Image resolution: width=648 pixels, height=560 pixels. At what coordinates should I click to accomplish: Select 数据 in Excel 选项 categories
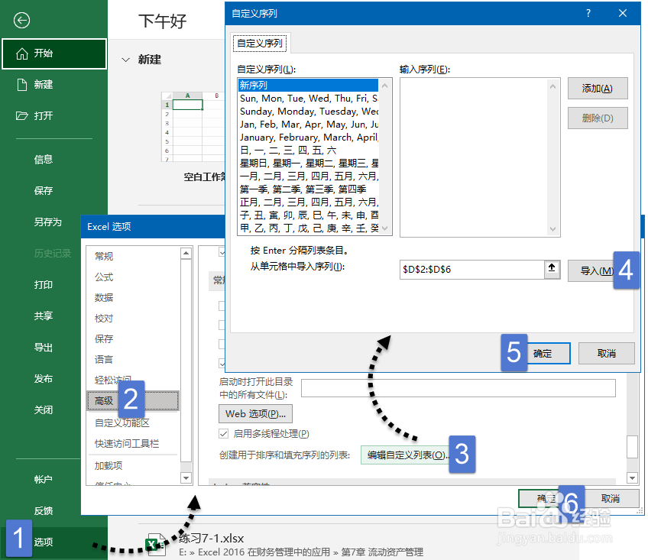click(x=104, y=297)
